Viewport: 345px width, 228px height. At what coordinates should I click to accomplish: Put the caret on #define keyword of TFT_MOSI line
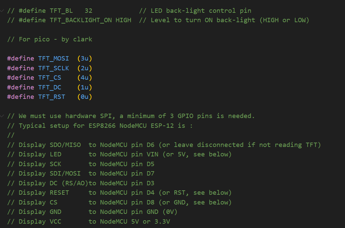tap(21, 59)
